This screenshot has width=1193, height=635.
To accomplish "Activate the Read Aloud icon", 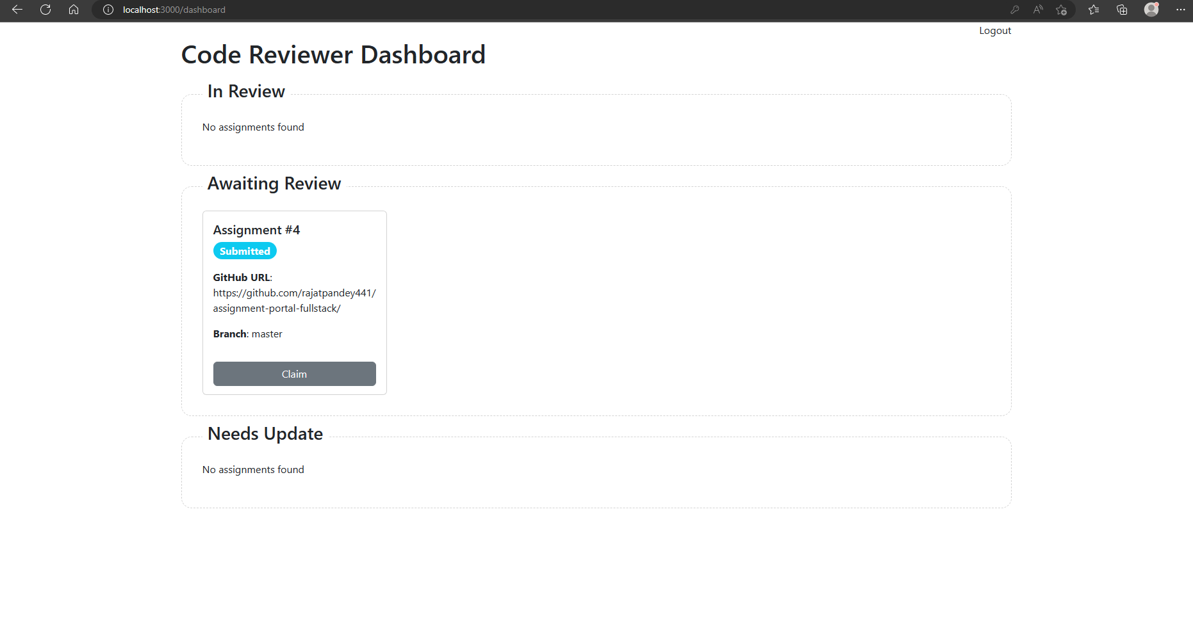I will click(1038, 10).
